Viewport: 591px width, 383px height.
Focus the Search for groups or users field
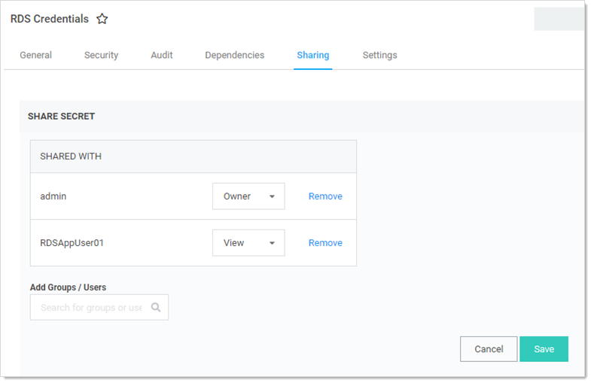tap(99, 307)
